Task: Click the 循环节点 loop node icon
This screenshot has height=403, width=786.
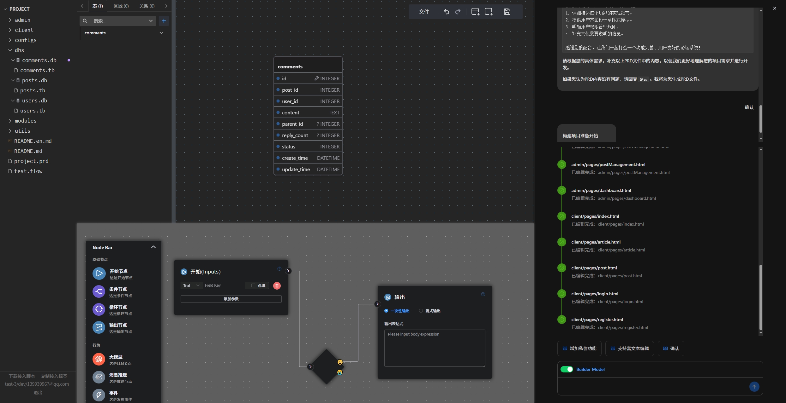Action: pos(99,309)
